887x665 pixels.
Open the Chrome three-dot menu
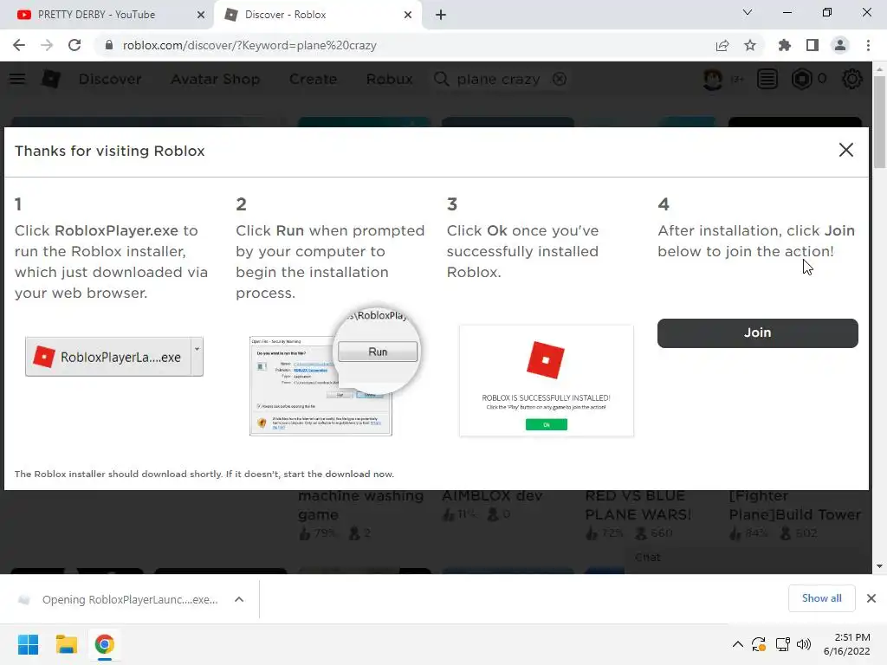(868, 45)
